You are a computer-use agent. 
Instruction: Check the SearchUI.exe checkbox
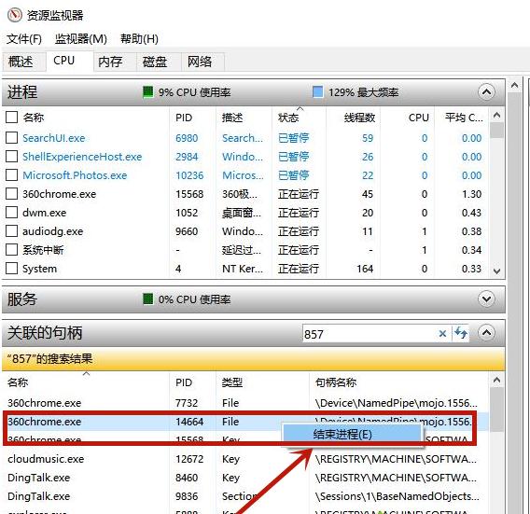click(11, 137)
